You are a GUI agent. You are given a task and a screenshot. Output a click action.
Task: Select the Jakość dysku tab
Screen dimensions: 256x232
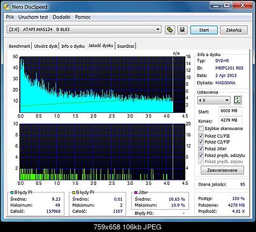[101, 45]
